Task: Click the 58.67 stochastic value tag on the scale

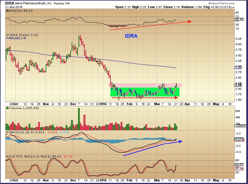Action: 239,165
